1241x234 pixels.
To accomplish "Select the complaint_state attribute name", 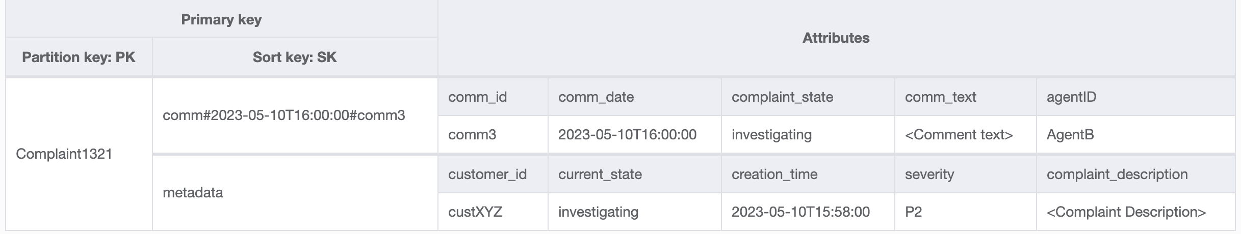I will tap(782, 97).
